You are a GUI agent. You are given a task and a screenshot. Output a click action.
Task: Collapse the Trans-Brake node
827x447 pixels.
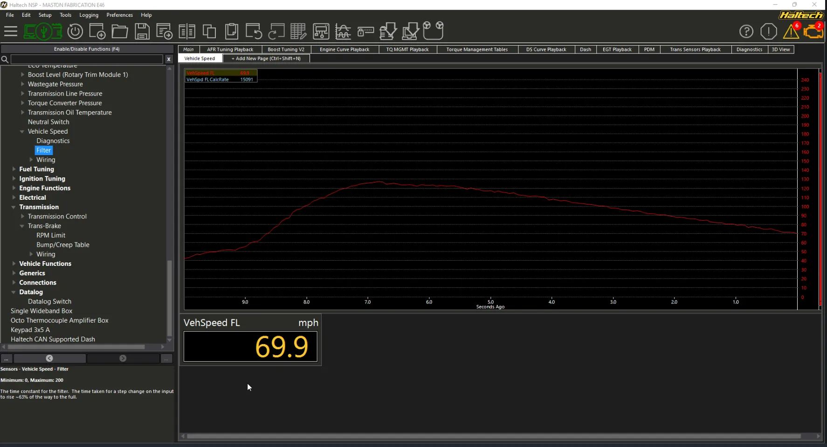tap(22, 226)
